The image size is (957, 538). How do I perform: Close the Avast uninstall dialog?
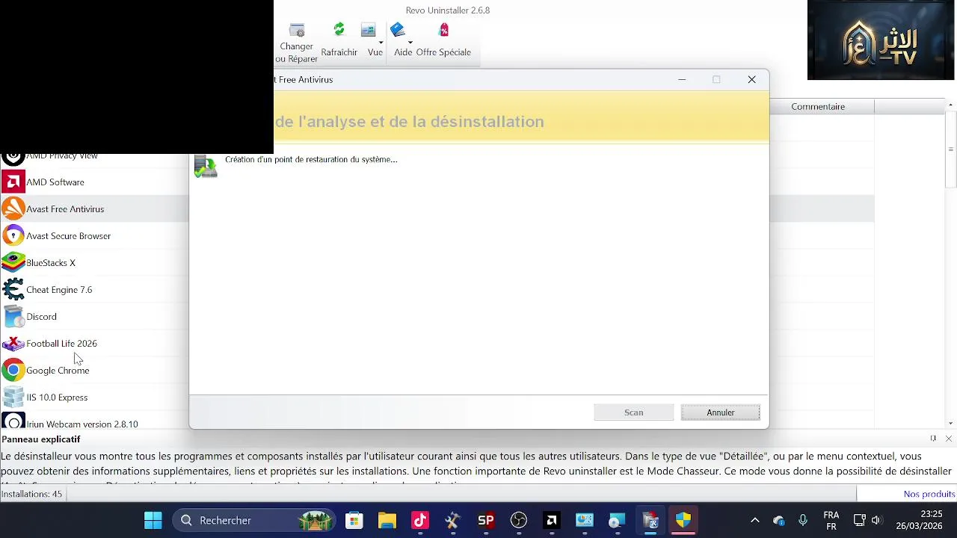pyautogui.click(x=751, y=79)
